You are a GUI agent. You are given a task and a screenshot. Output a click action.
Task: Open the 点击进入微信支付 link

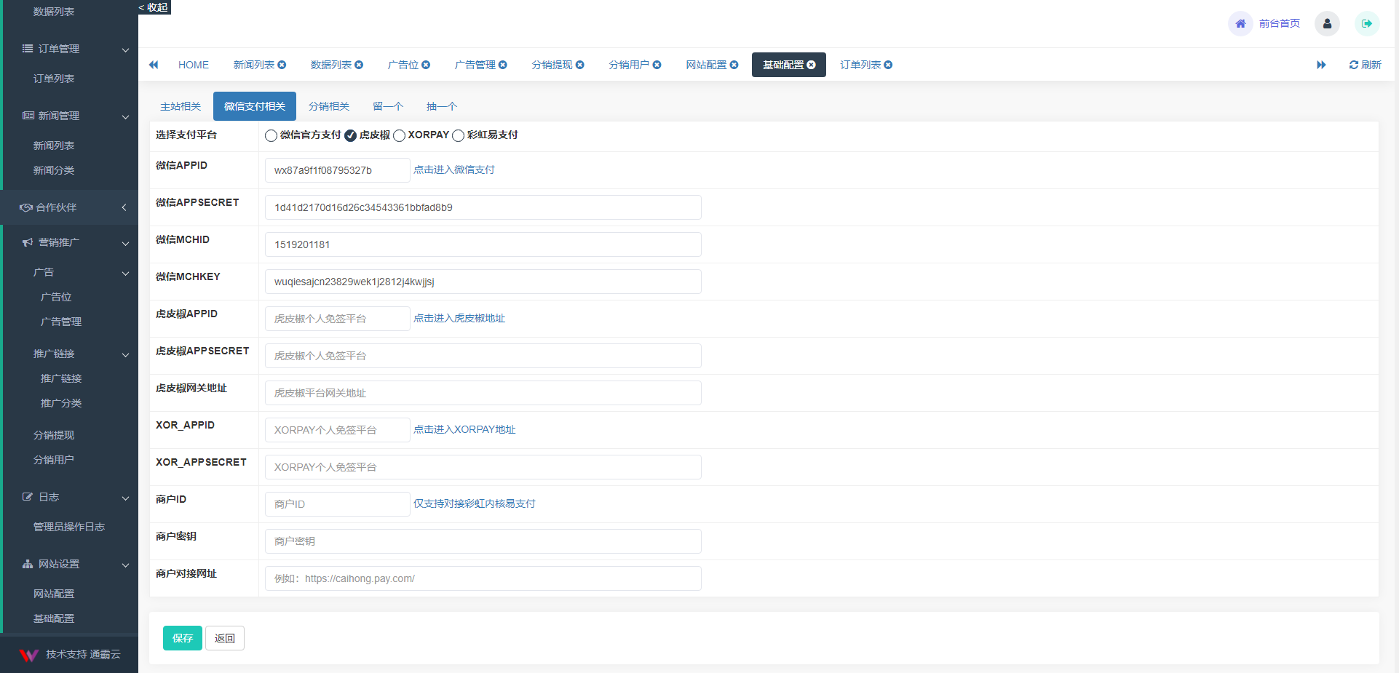(x=454, y=170)
